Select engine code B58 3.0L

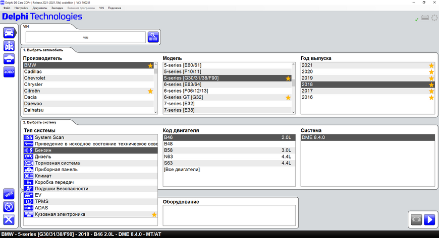[x=229, y=150]
